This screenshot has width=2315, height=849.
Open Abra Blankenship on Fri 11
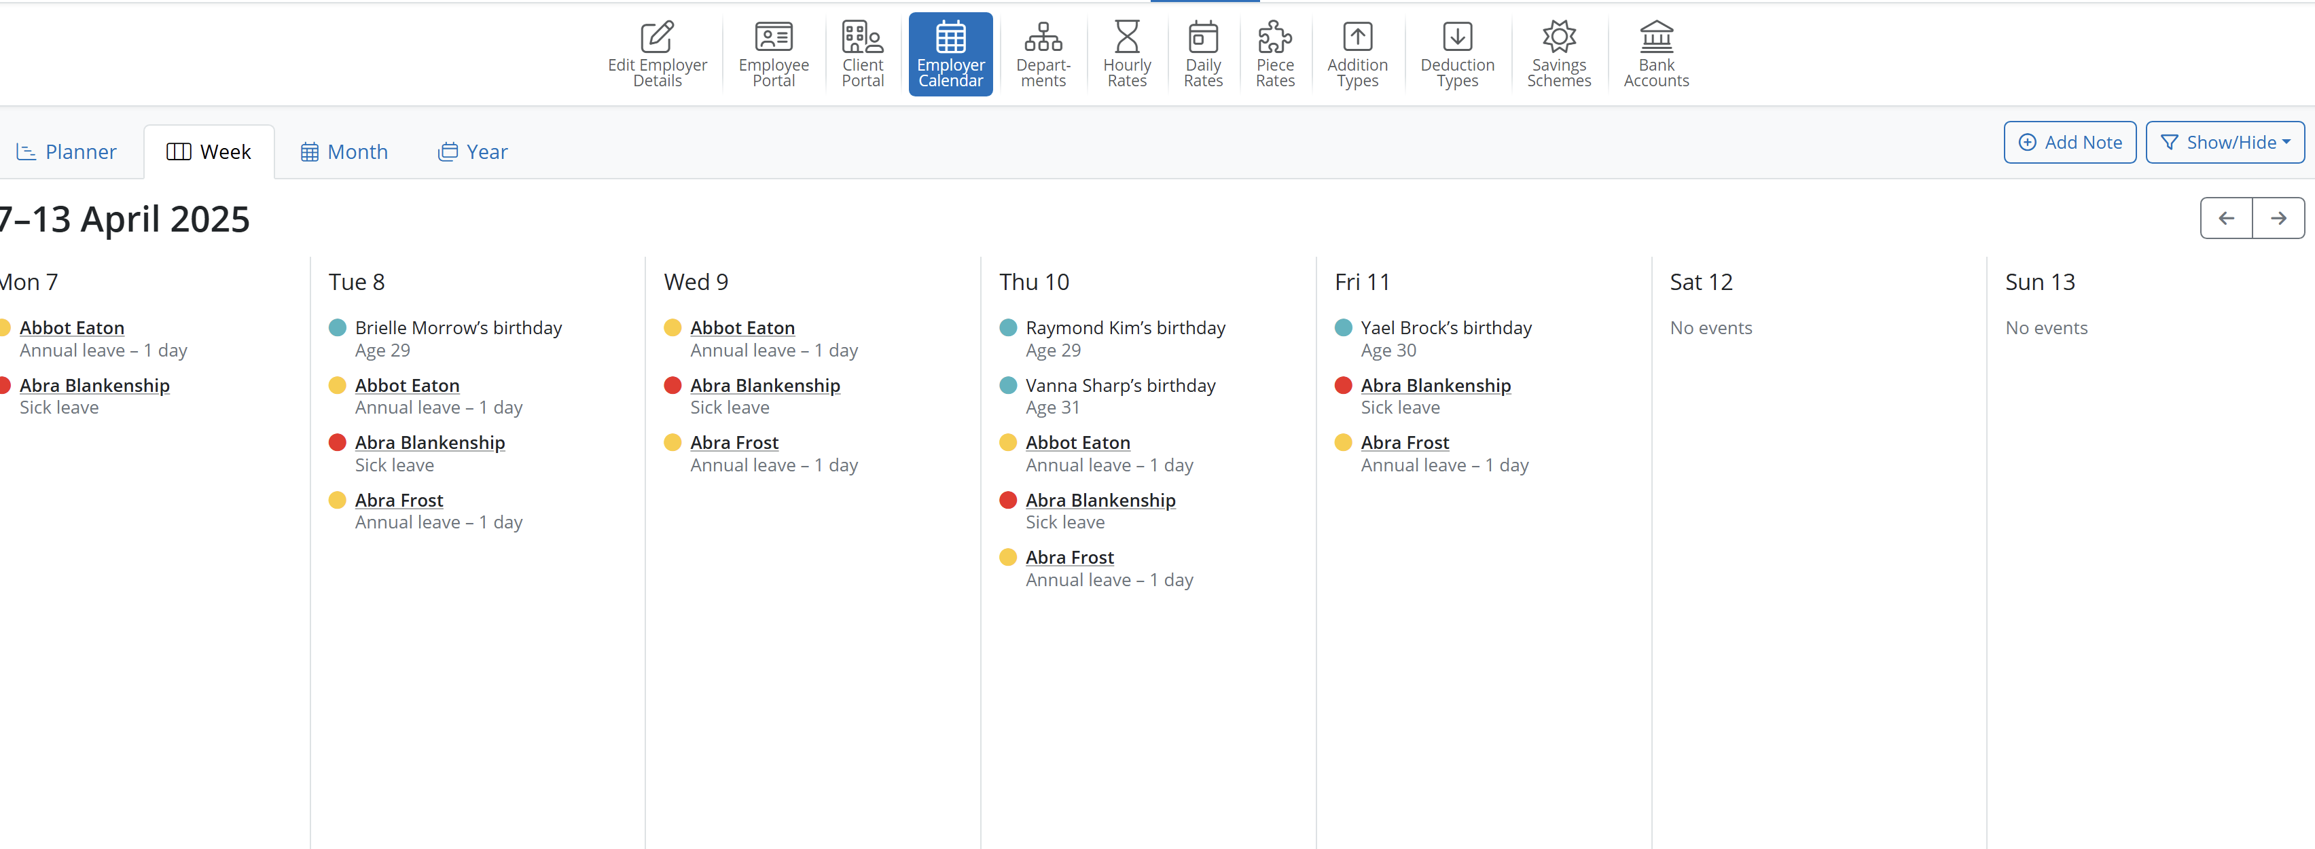(1435, 385)
